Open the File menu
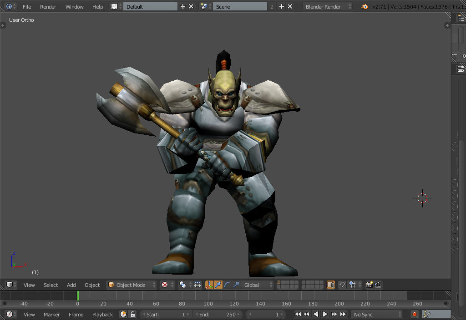The width and height of the screenshot is (466, 320). [27, 6]
